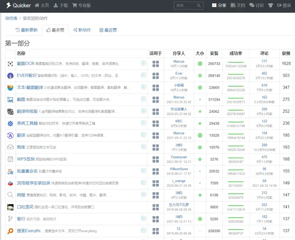
Task: Open the 470 comments link for WPS签到
Action: [x=264, y=157]
